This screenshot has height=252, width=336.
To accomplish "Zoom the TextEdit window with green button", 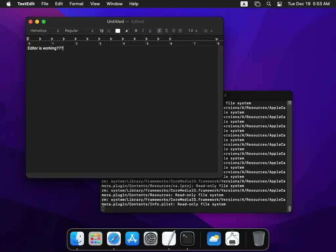I will [44, 22].
